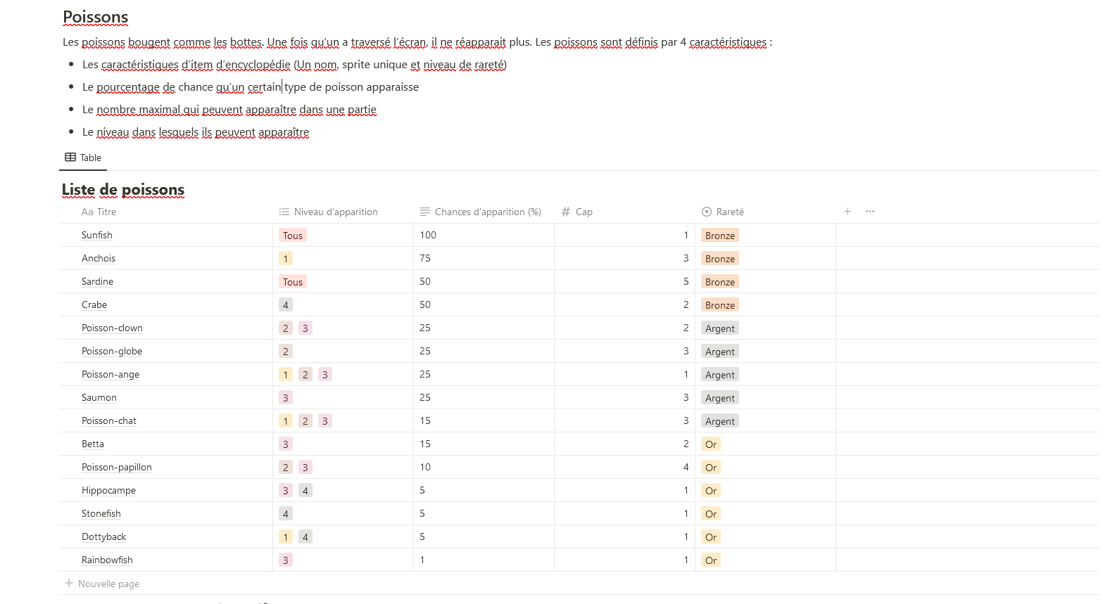The image size is (1115, 604).
Task: Click the Bronze tag in Anchois row
Action: point(720,259)
